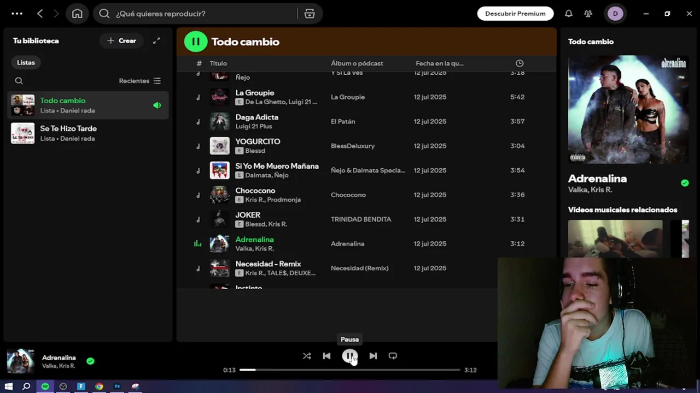Expand the library with the arrows icon
This screenshot has height=393, width=700.
tap(156, 41)
